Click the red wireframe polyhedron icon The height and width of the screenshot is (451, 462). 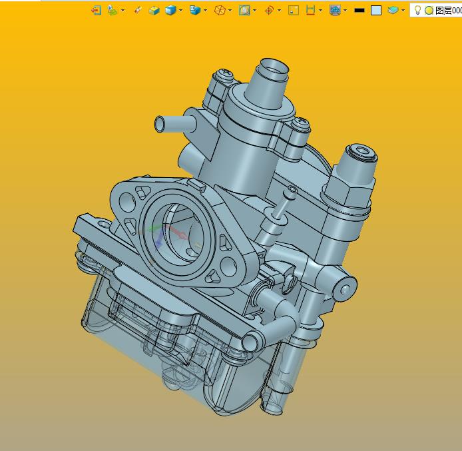click(x=220, y=11)
